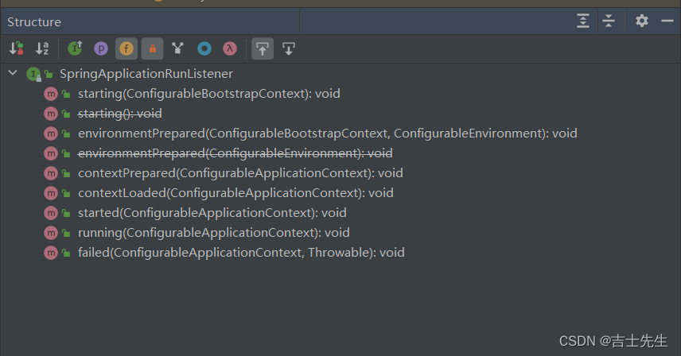Viewport: 681px width, 356px height.
Task: Select the Structure panel title tab
Action: [34, 21]
